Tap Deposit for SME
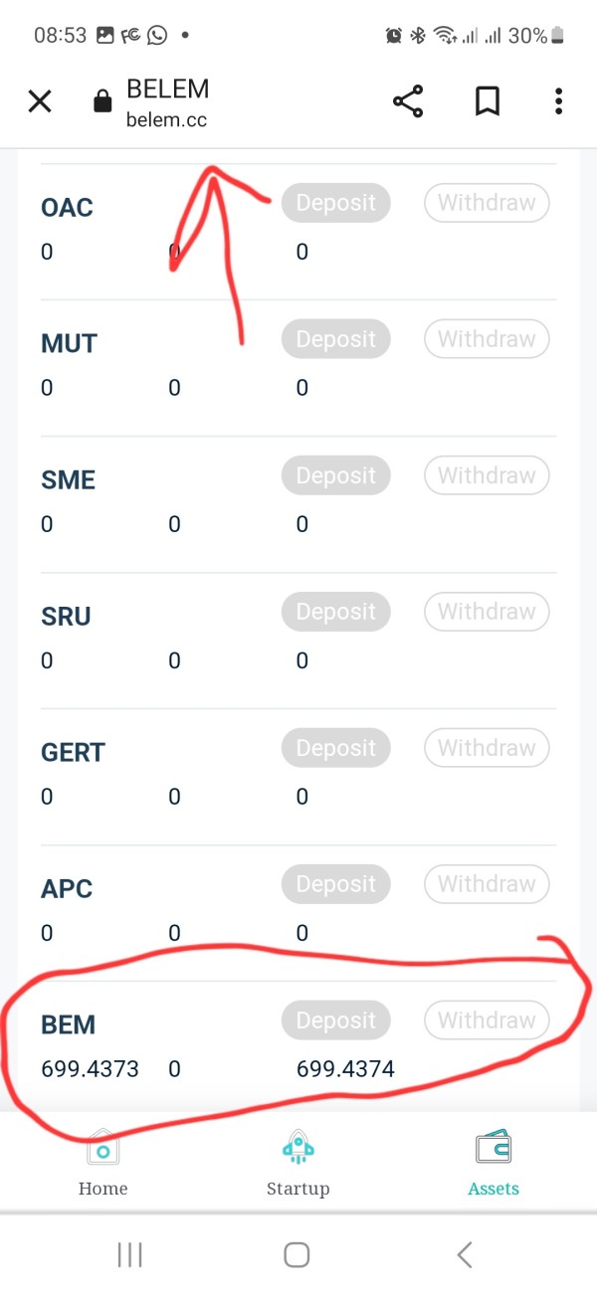The height and width of the screenshot is (1293, 597). click(336, 475)
